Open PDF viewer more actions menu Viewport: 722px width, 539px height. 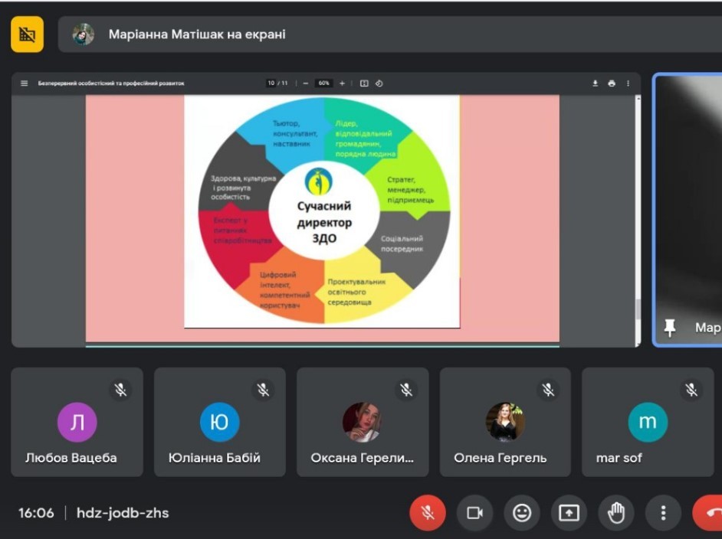pyautogui.click(x=628, y=83)
